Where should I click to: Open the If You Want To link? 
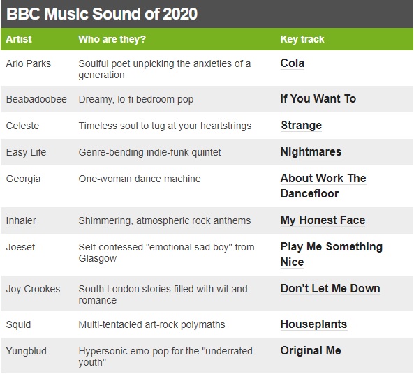coord(318,99)
